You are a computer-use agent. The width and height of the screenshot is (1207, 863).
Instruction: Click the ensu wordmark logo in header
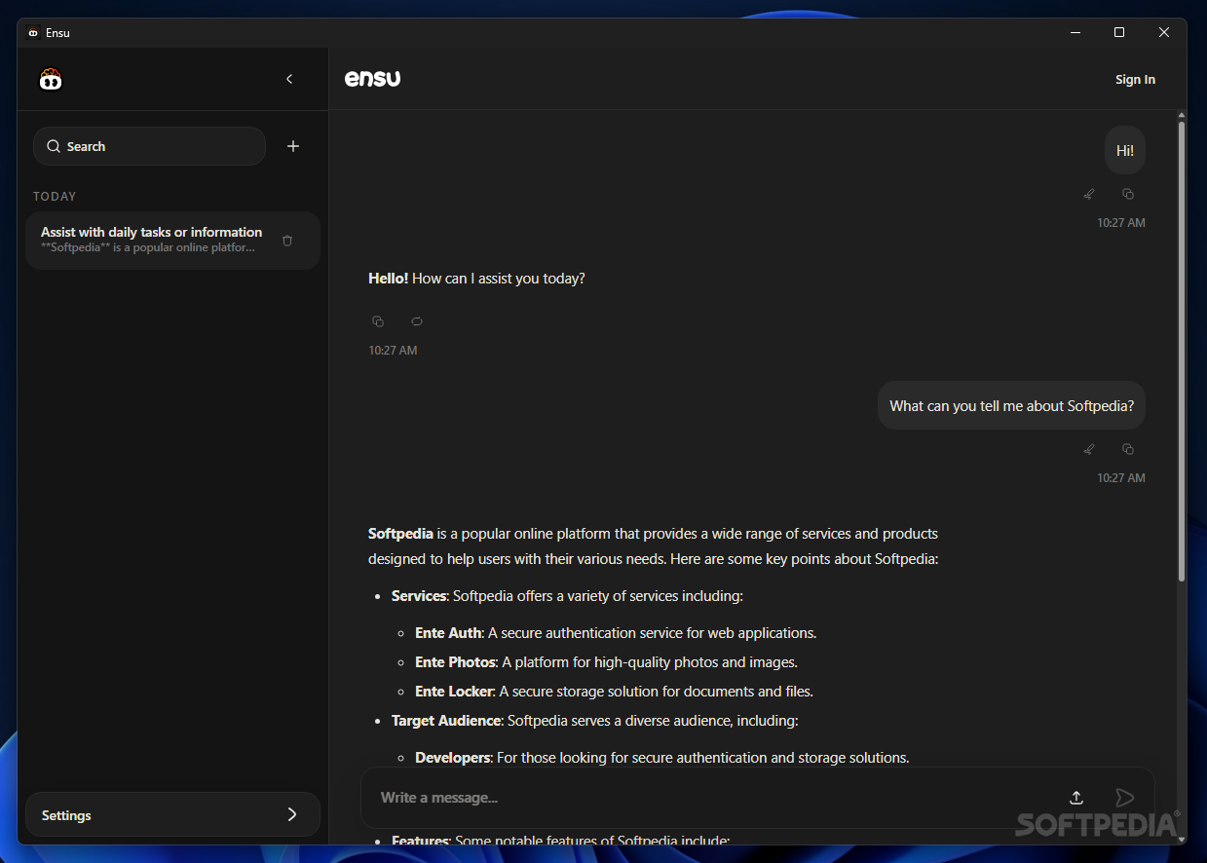(x=372, y=79)
